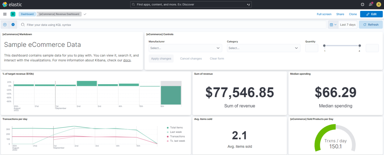Viewport: 384px width, 155px height.
Task: Add a new filter with plus icon
Action: tap(13, 25)
